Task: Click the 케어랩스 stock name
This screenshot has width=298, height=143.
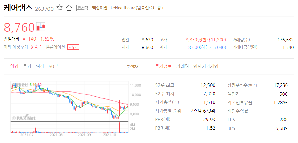Action: 18,8
